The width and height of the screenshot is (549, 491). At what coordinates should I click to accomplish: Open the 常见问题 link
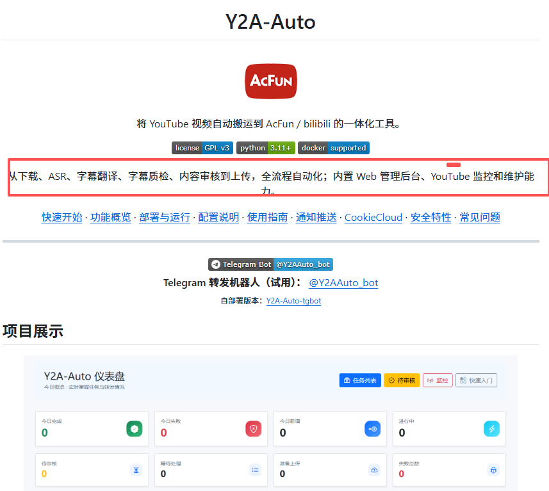(x=480, y=217)
